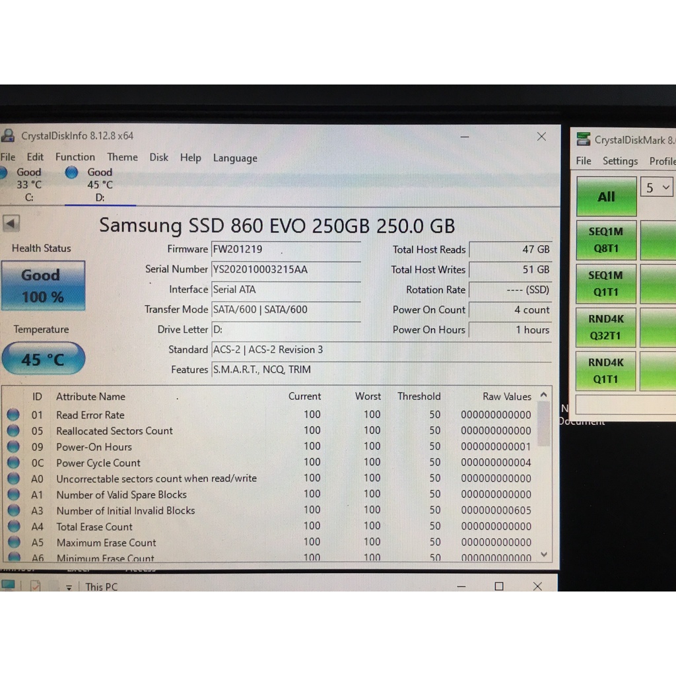Viewport: 676px width, 676px height.
Task: Click the CrystalDiskMark app icon in title bar
Action: [x=584, y=139]
